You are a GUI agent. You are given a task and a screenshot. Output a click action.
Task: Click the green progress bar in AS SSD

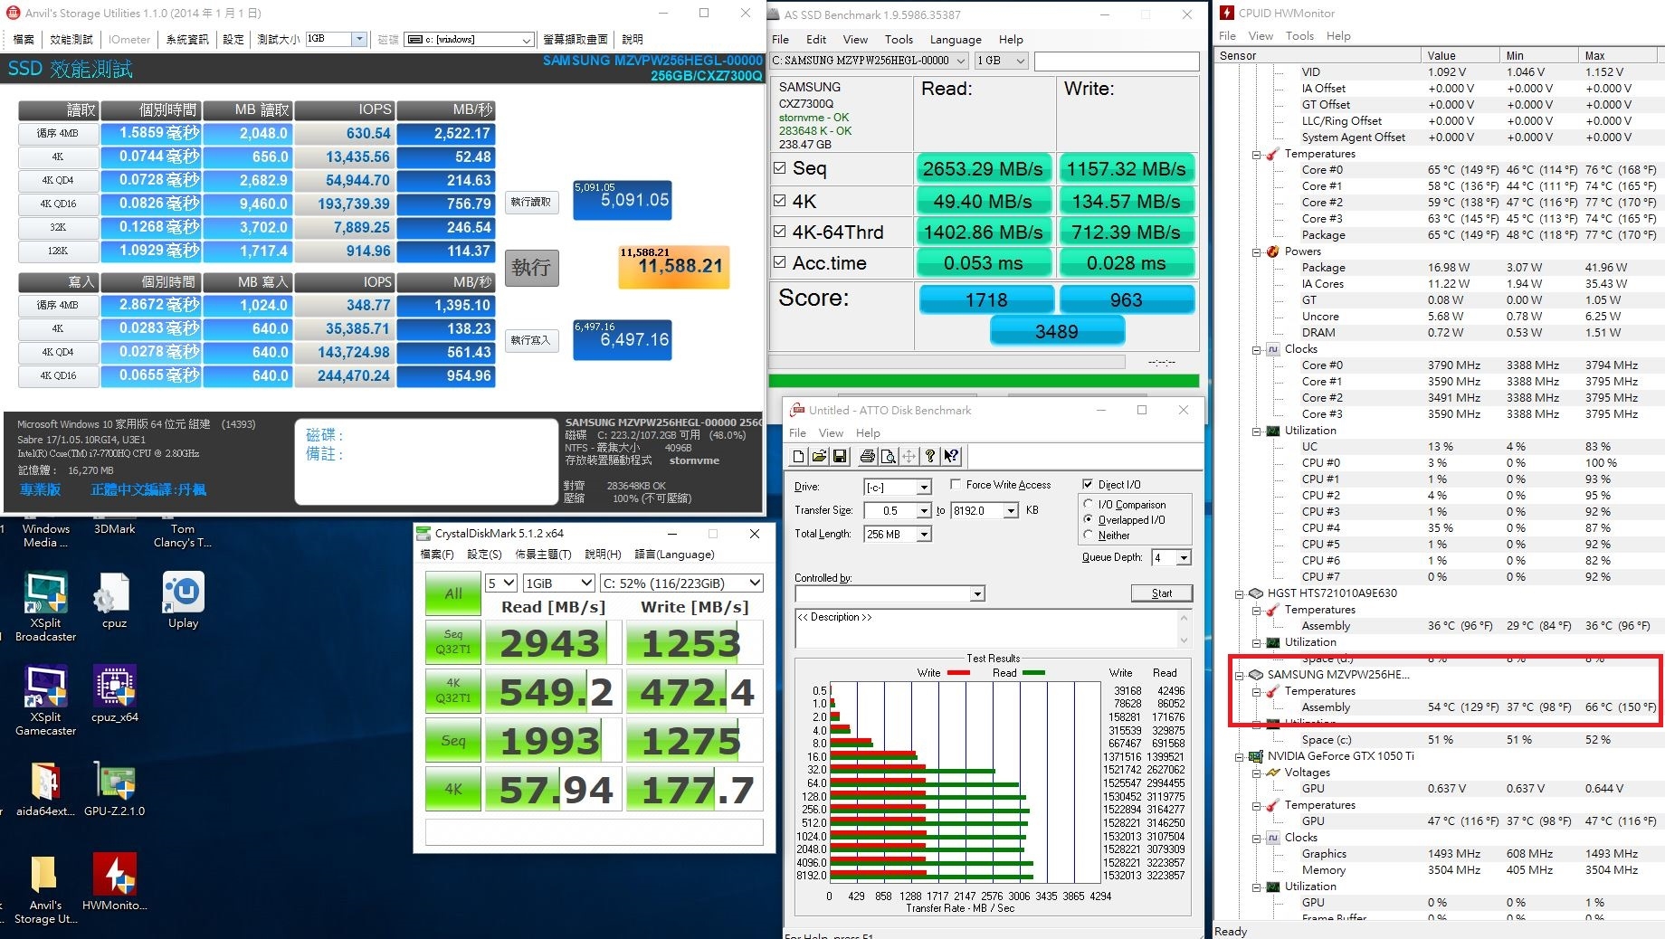(984, 382)
